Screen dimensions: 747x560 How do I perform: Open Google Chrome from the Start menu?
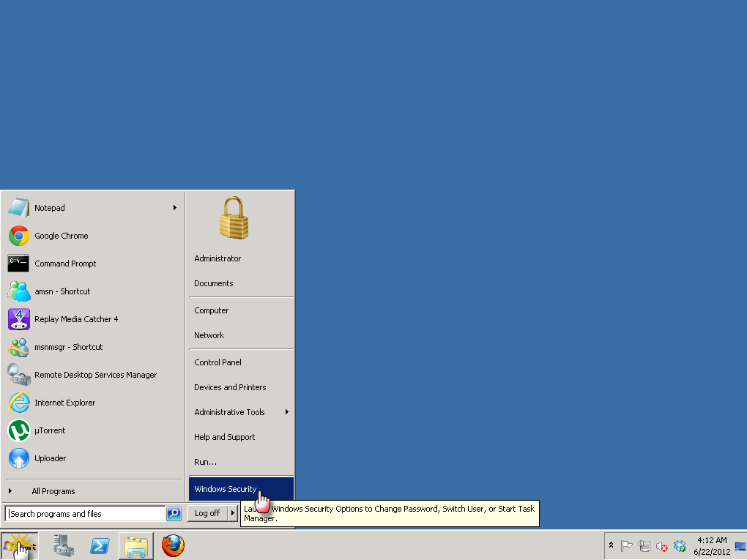[61, 236]
